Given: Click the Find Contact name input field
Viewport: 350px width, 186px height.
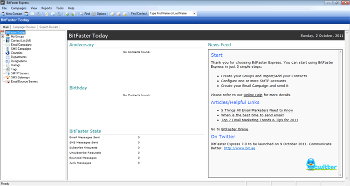Looking at the screenshot, I should click(x=170, y=13).
